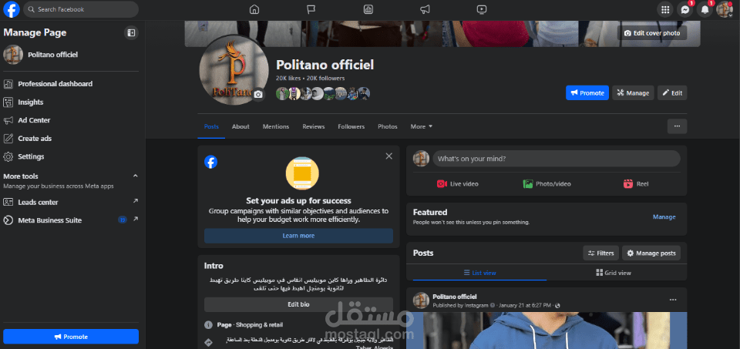Open the account avatar menu in the top bar

pos(725,9)
